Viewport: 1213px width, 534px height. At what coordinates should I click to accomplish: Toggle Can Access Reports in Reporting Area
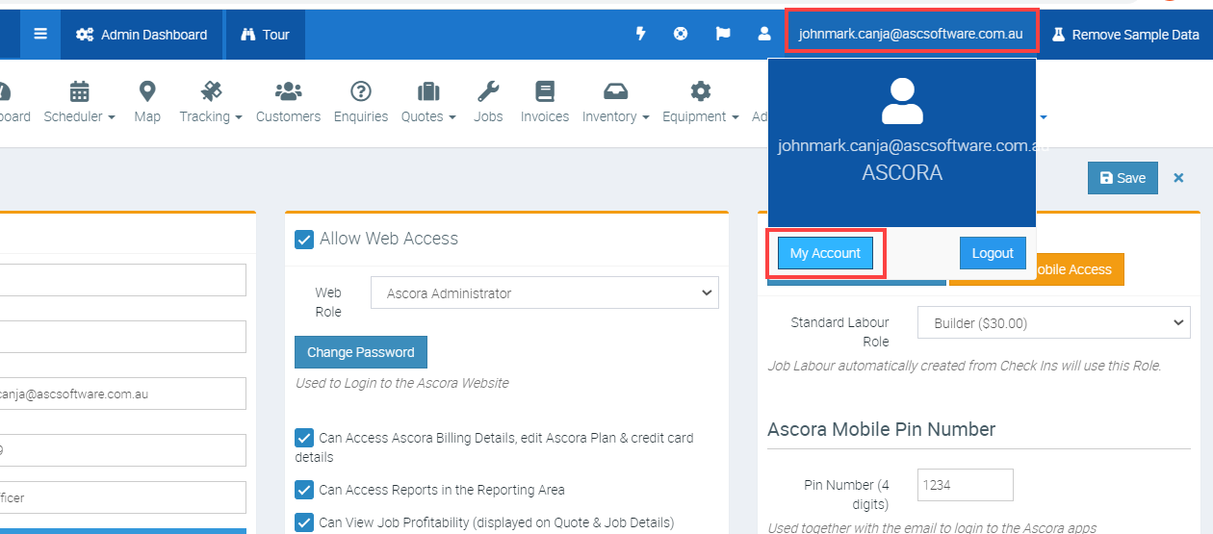pos(304,490)
